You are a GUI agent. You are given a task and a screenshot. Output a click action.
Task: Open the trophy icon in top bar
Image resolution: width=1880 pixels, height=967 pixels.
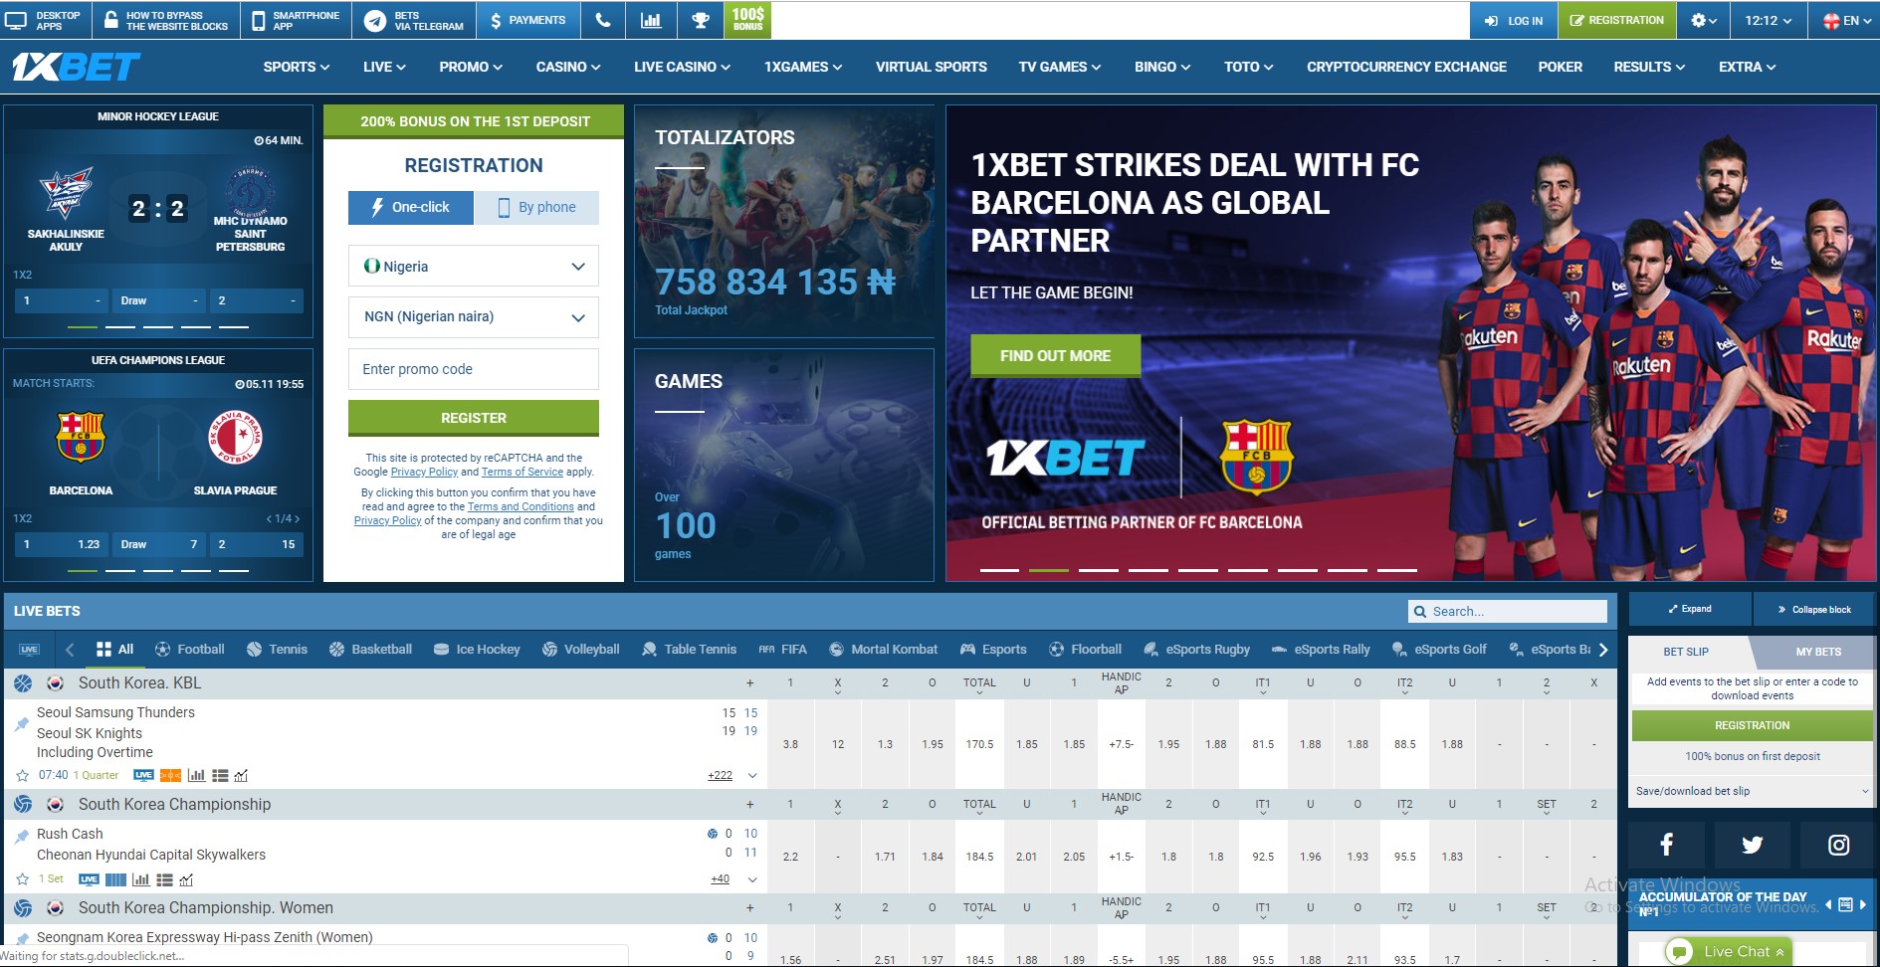pyautogui.click(x=701, y=20)
